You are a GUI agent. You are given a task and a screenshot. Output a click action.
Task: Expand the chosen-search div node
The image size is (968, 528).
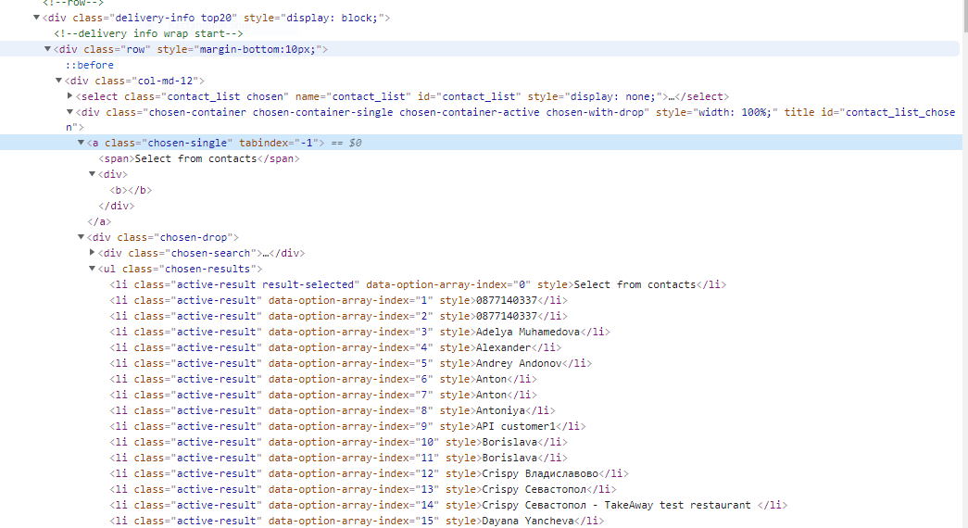click(x=92, y=252)
